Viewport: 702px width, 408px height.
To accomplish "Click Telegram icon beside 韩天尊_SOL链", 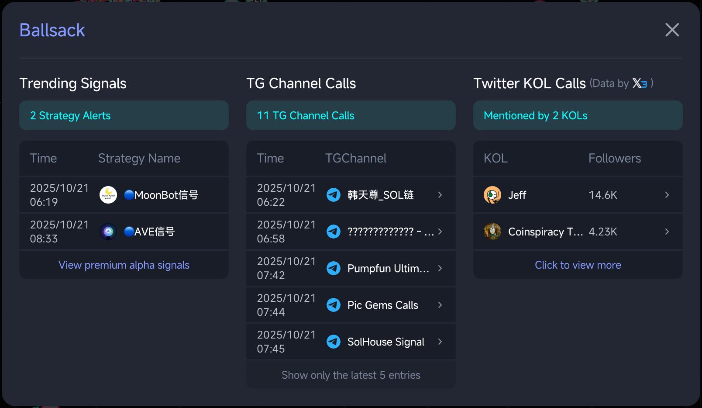I will (334, 195).
